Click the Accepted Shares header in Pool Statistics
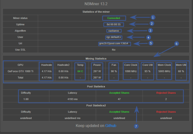This screenshot has height=134, width=193. point(119,93)
